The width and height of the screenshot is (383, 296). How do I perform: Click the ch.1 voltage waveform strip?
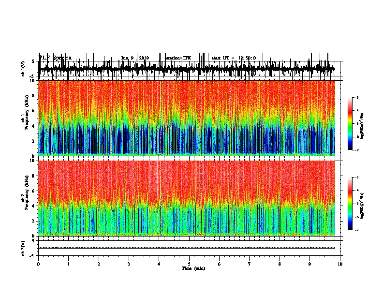pos(187,69)
